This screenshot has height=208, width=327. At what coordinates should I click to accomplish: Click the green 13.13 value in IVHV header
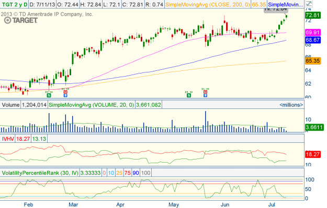(x=39, y=139)
